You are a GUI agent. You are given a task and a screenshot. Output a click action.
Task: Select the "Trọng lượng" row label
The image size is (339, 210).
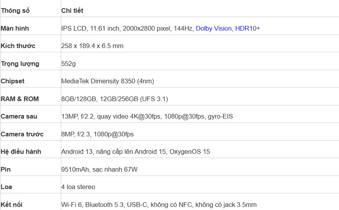(20, 64)
